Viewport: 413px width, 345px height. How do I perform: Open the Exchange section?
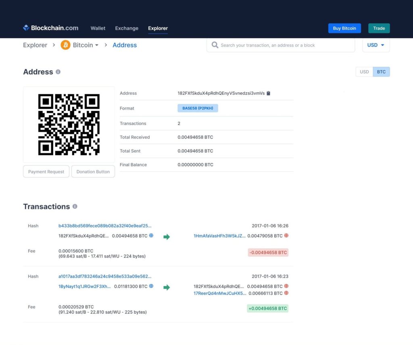126,28
